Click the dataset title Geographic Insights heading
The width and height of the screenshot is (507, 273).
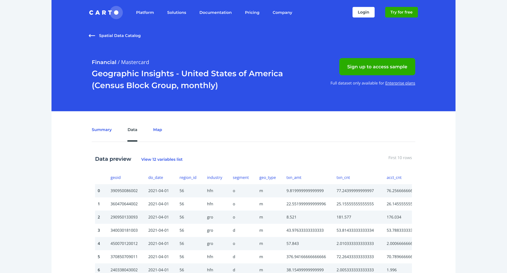187,79
